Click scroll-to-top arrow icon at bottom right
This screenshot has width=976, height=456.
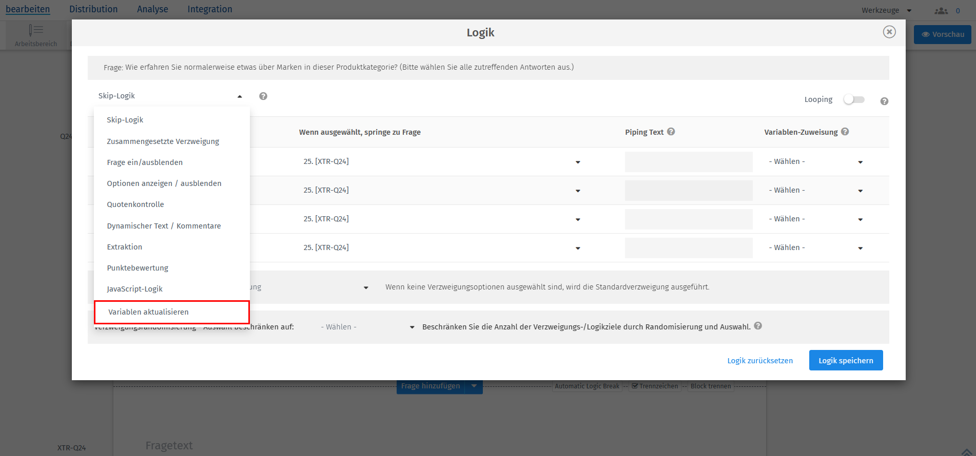point(967,452)
